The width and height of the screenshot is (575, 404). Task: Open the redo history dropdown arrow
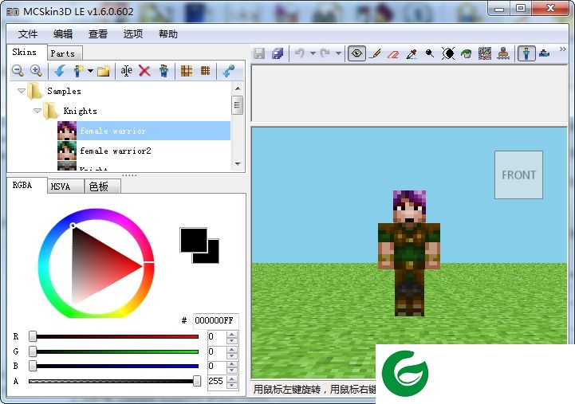click(x=338, y=53)
